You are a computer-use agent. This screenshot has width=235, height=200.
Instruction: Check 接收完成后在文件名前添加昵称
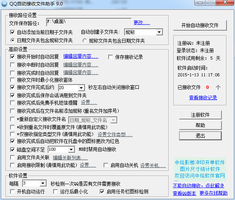[12, 111]
